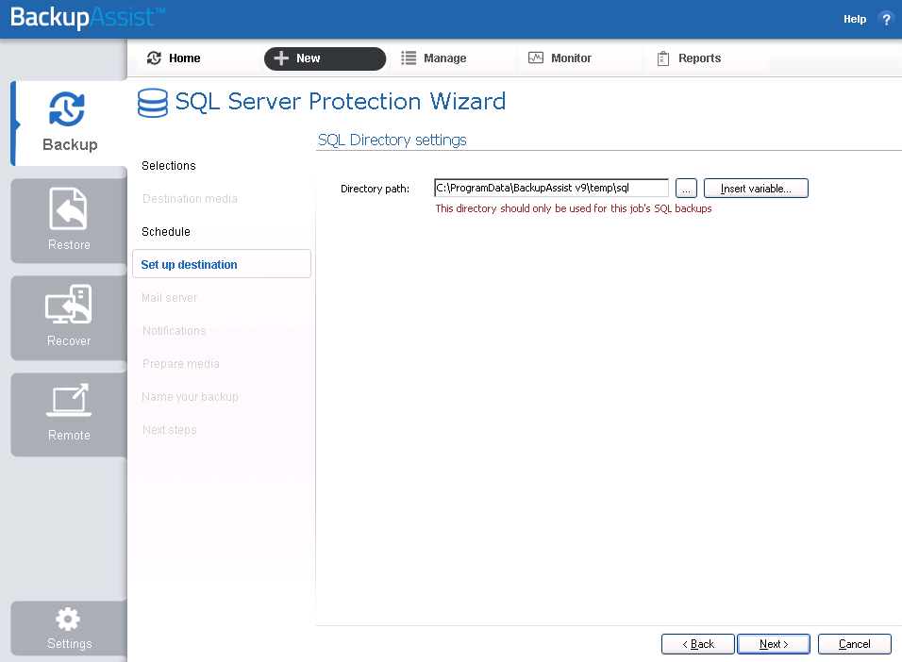
Task: Click the Directory path label
Action: (376, 189)
